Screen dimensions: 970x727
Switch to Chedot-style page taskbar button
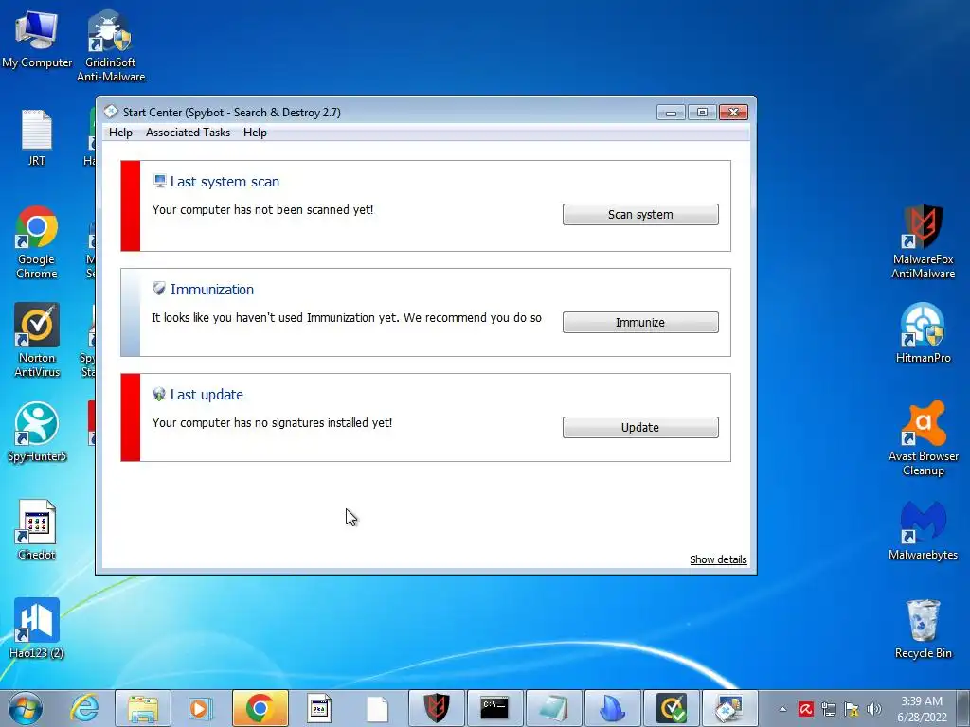click(x=318, y=708)
